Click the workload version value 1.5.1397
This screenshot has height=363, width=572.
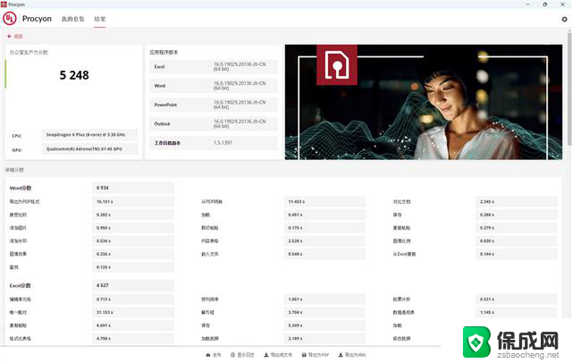[223, 143]
